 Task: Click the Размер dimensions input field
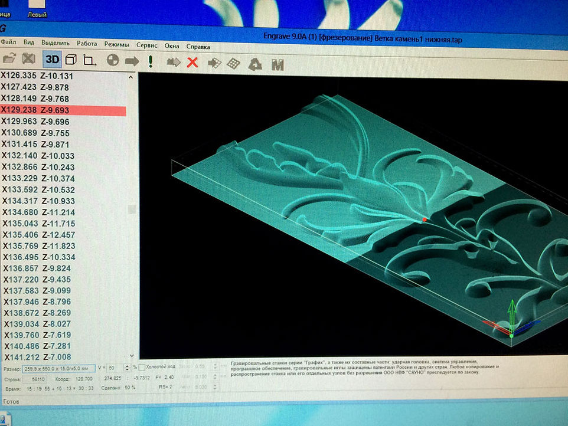(x=56, y=368)
